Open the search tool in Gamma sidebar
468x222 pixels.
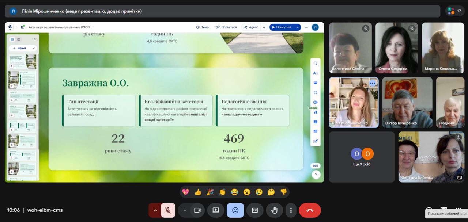click(315, 64)
